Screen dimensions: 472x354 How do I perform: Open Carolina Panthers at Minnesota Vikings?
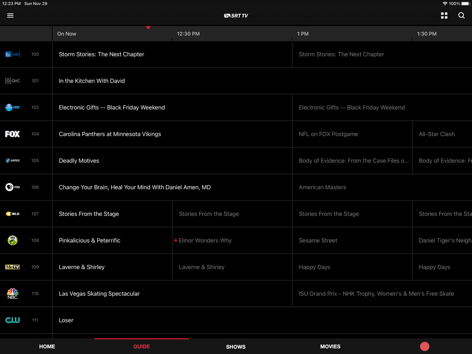[172, 134]
